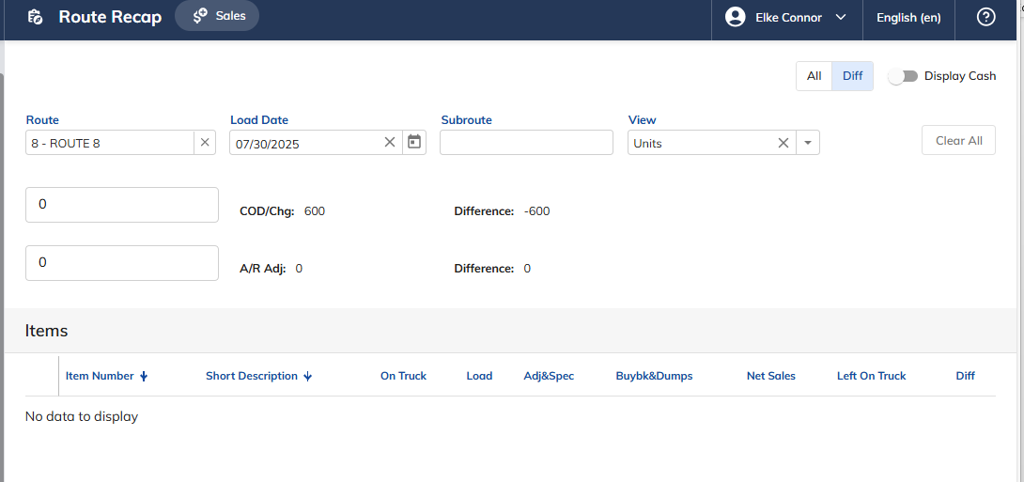Clear the Route field value
The image size is (1024, 482).
[205, 143]
